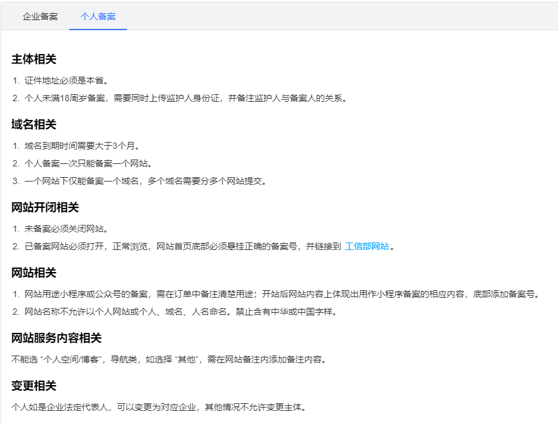Click the 不能选“个人空间/博客” paragraph
This screenshot has width=558, height=424.
point(168,359)
